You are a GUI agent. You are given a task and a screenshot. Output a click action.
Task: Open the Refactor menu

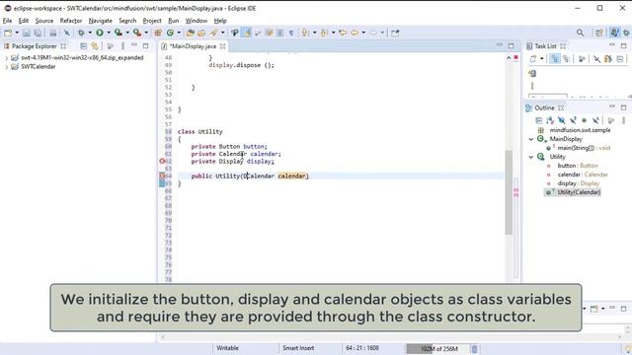[71, 21]
